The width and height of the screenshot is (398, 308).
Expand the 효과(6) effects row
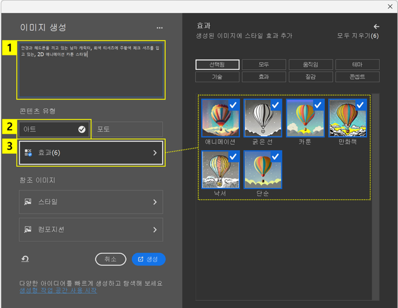pos(91,153)
